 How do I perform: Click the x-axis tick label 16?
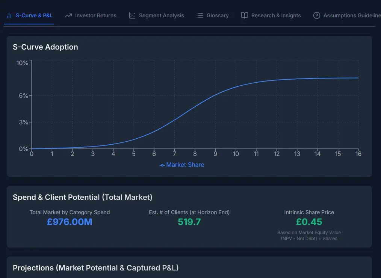coord(358,154)
